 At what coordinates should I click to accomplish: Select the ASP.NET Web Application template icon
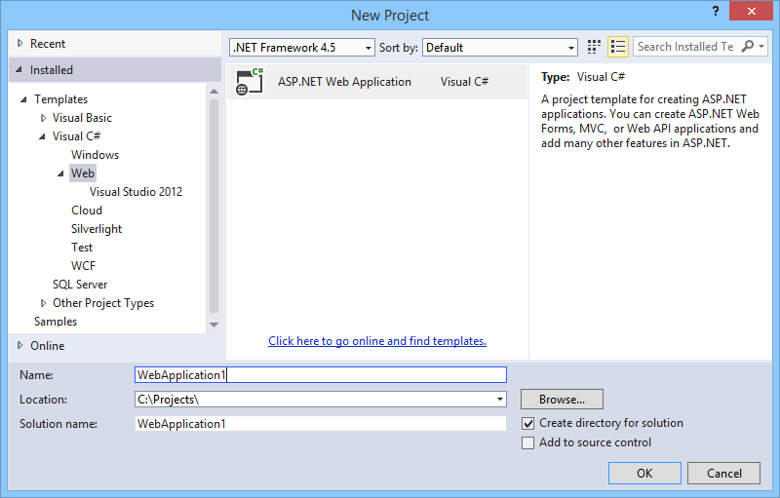[250, 82]
